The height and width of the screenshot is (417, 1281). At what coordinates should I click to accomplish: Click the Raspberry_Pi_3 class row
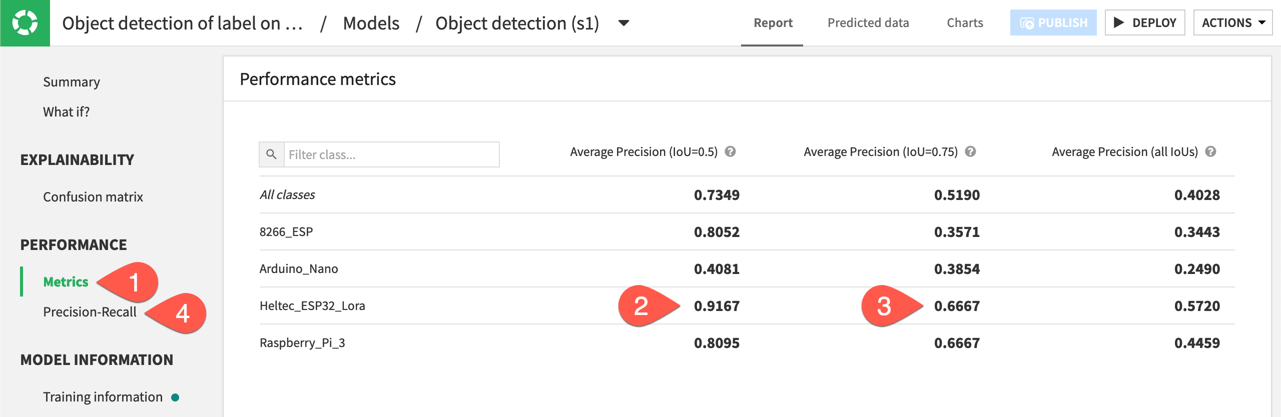(x=747, y=343)
